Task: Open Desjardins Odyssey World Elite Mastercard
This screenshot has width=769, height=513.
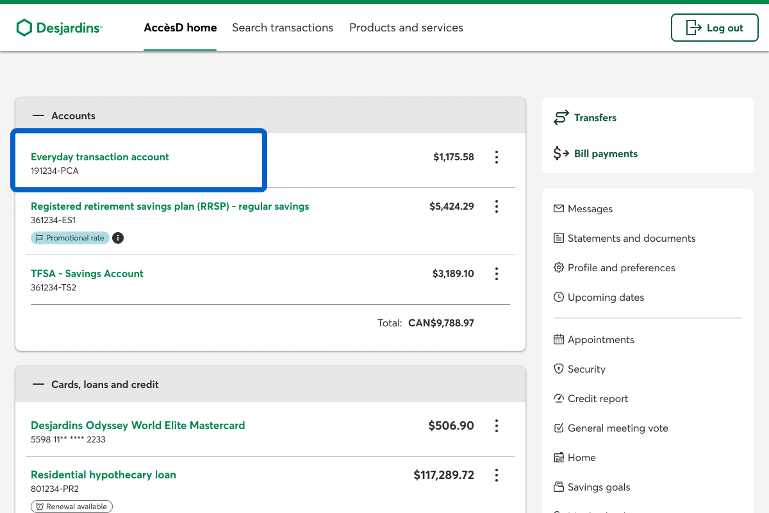Action: pyautogui.click(x=138, y=425)
